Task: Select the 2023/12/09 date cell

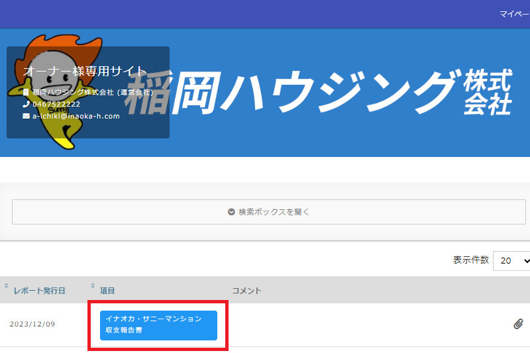Action: tap(32, 324)
